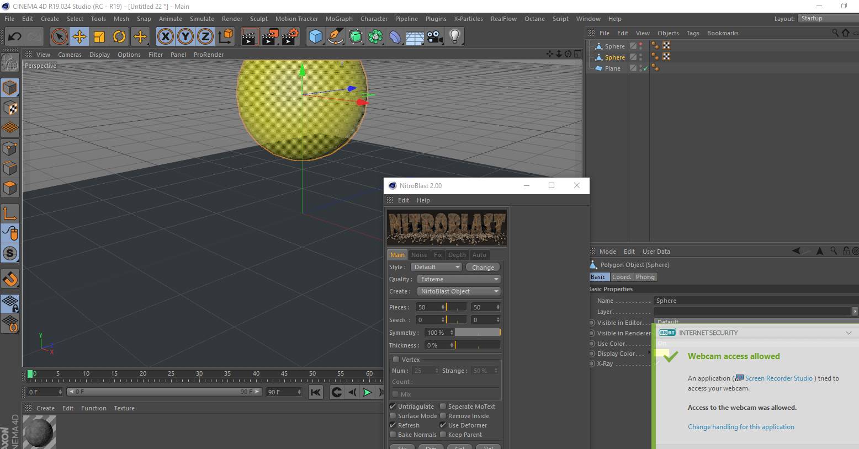Open the Create dropdown NirtoBlast Object
This screenshot has height=449, width=859.
coord(459,291)
